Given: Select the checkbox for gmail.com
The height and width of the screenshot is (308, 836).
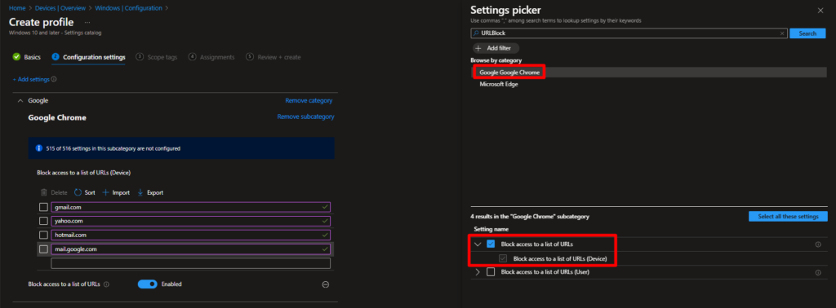Looking at the screenshot, I should coord(44,207).
